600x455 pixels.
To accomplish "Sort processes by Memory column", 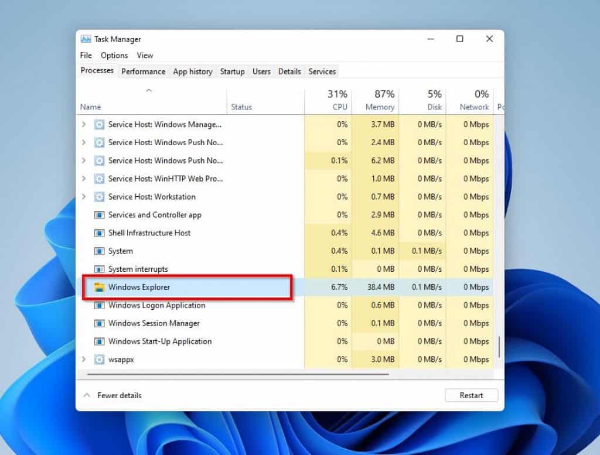I will point(376,101).
